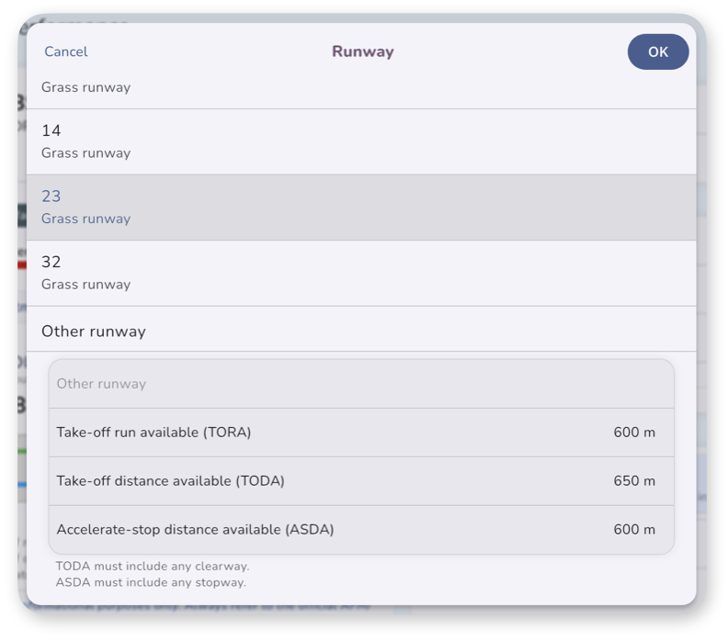Select the partially visible top Grass runway
Image resolution: width=728 pixels, height=641 pixels.
361,89
